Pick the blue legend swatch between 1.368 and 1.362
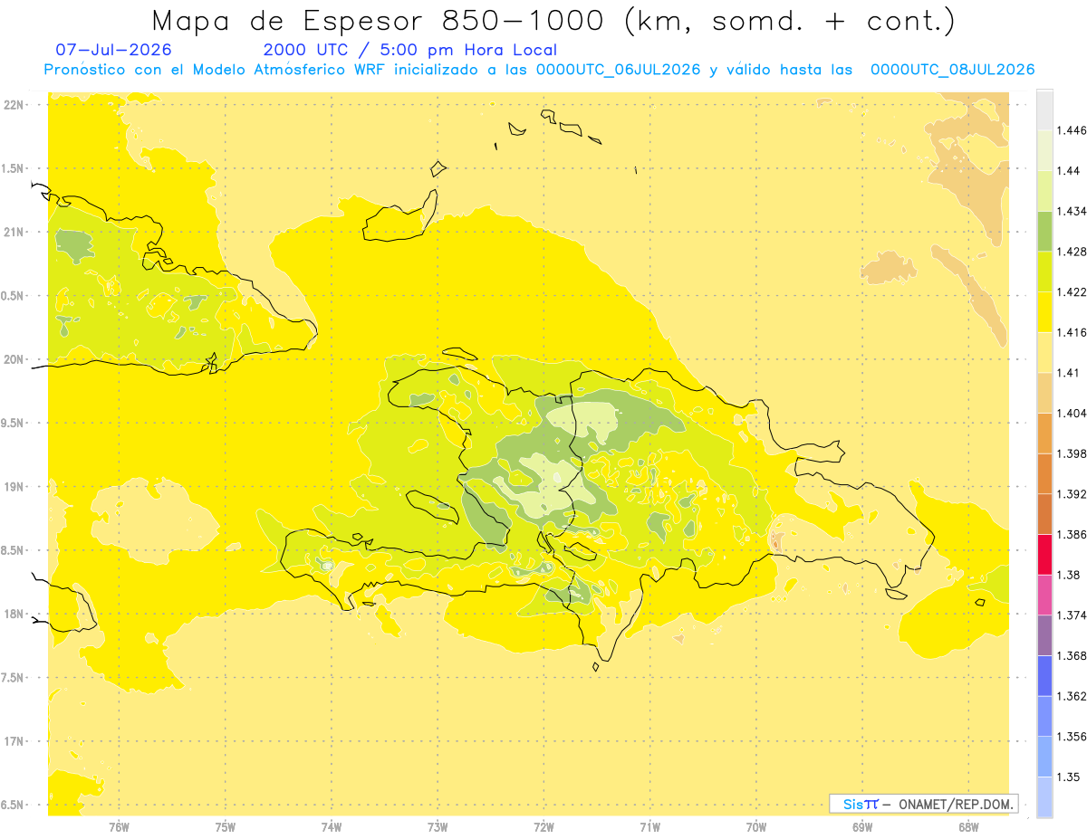1087x839 pixels. pyautogui.click(x=1044, y=676)
